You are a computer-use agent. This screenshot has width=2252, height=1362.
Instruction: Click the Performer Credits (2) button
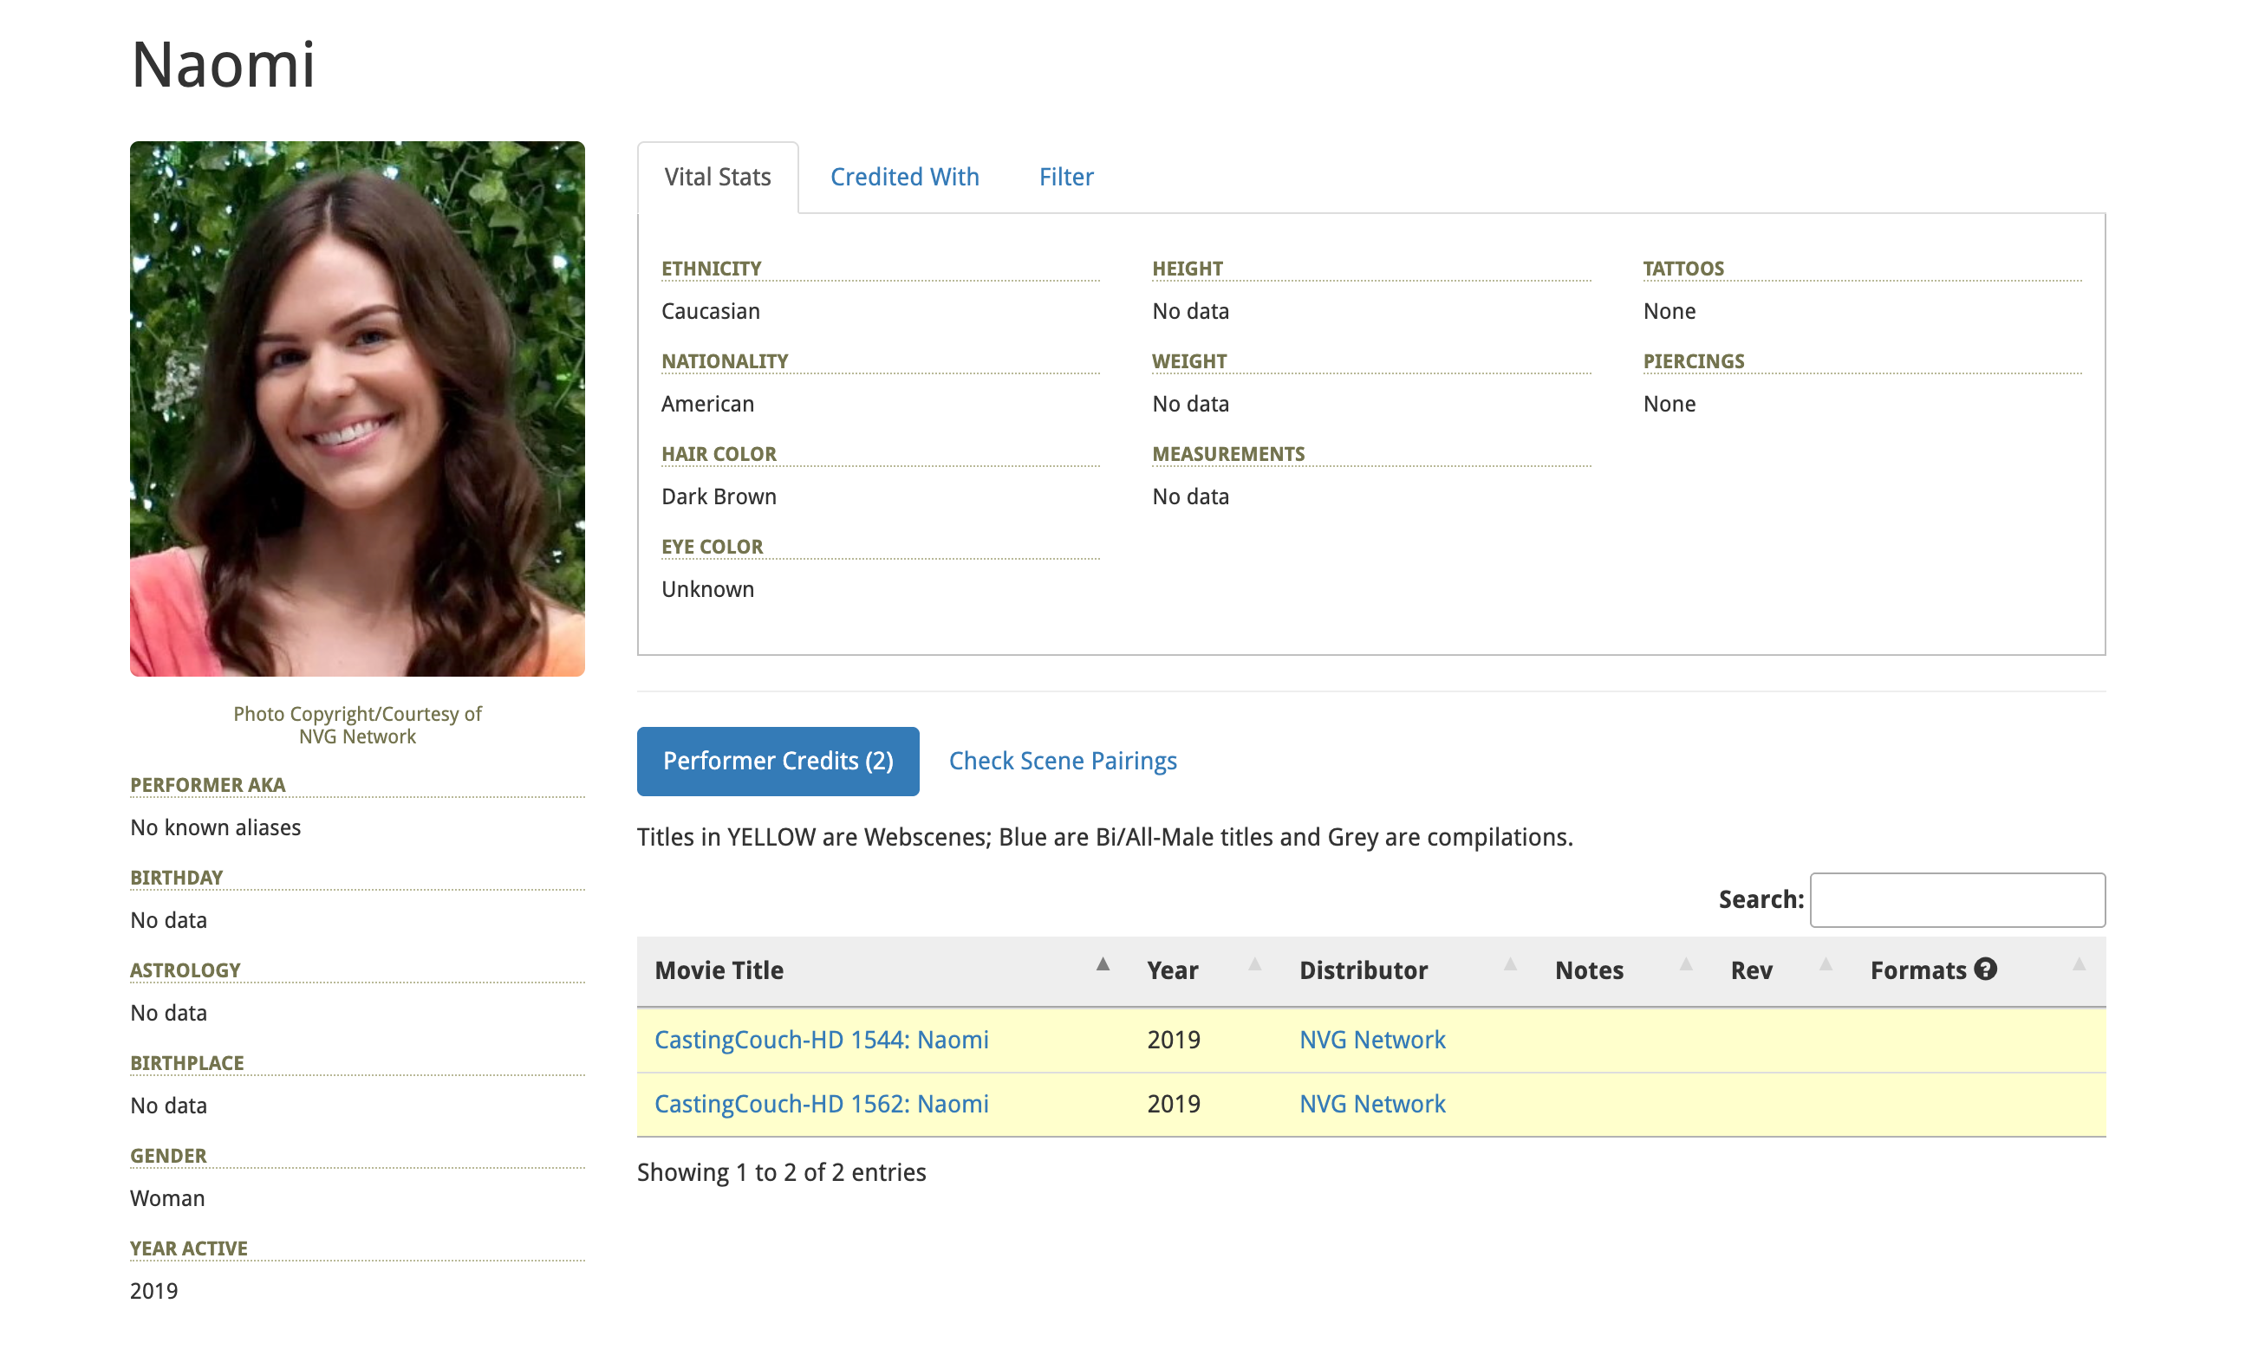pyautogui.click(x=778, y=761)
